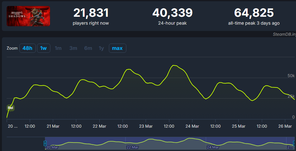Click the 25k y-axis label
Image resolution: width=296 pixels, height=151 pixels.
click(x=291, y=96)
